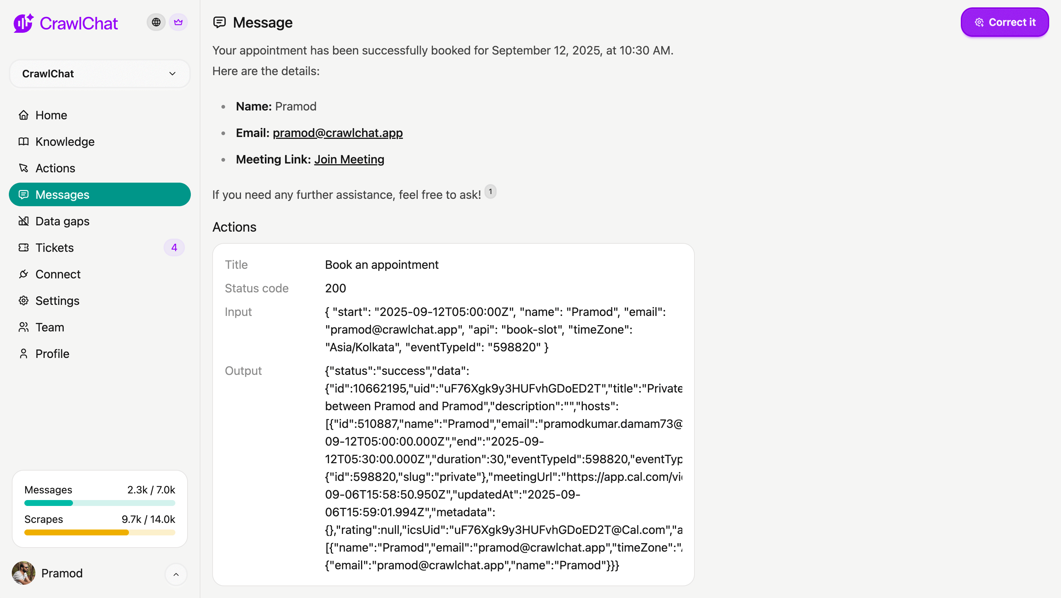Click the crown plan icon
The width and height of the screenshot is (1061, 598).
click(x=178, y=22)
